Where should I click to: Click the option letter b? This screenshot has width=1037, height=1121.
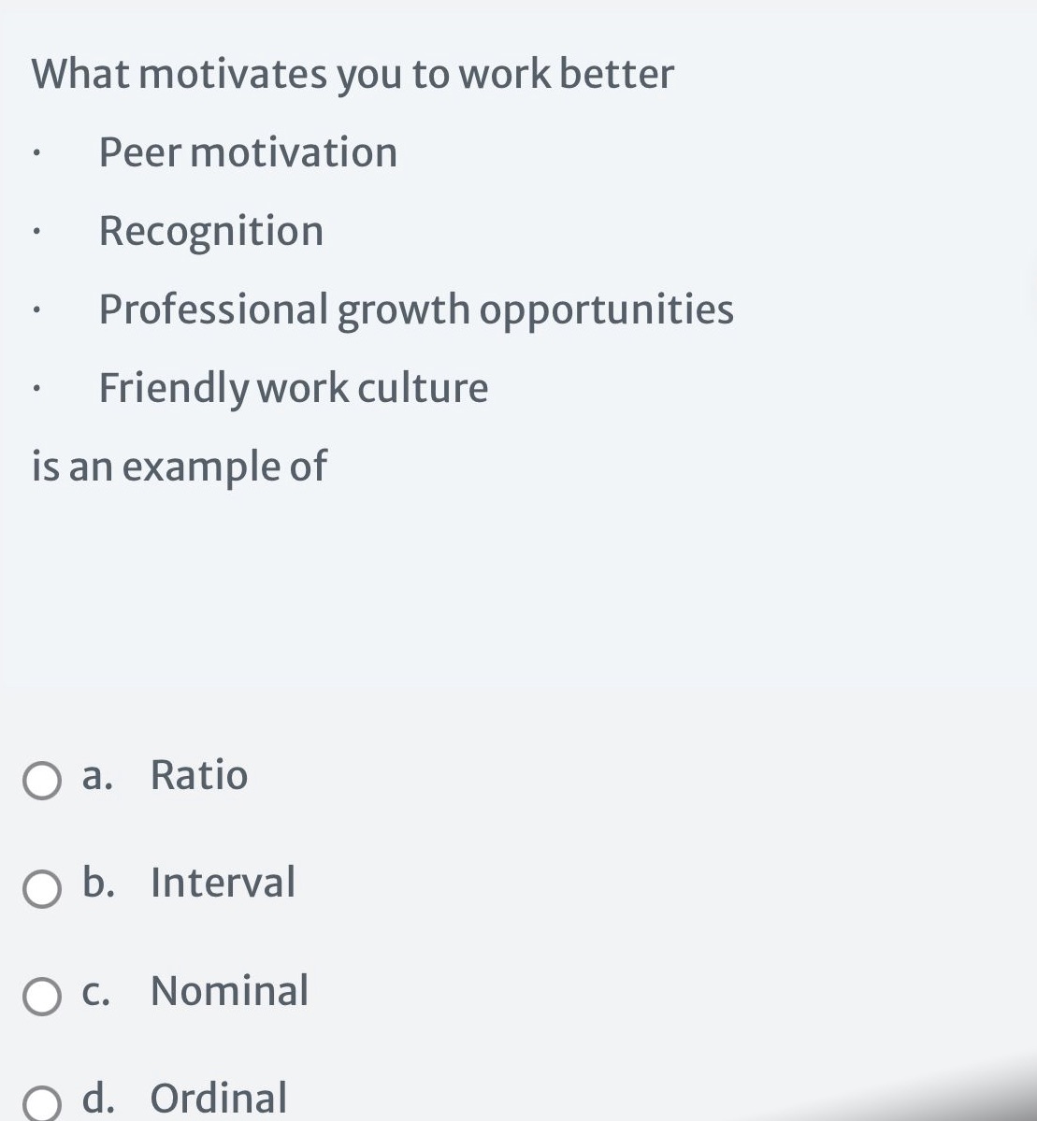click(98, 883)
